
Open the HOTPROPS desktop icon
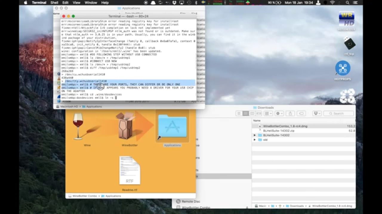(343, 68)
